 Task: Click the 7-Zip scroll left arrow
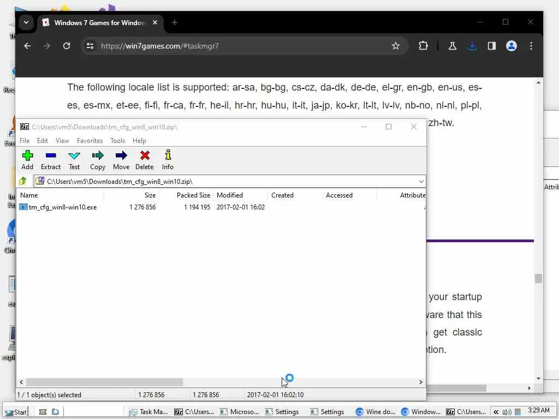pos(21,382)
